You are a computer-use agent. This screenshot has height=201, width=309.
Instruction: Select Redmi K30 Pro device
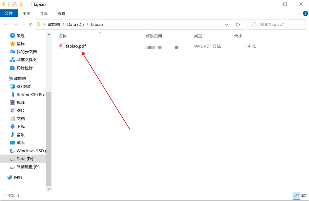(x=31, y=94)
